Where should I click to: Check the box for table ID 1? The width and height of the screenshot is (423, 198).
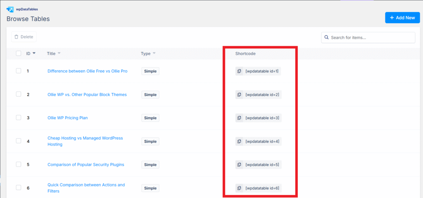[19, 71]
